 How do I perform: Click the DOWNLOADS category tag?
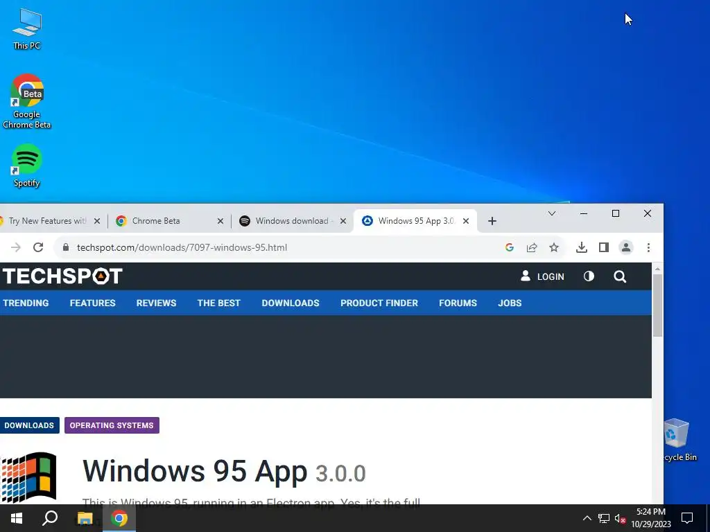[x=29, y=425]
